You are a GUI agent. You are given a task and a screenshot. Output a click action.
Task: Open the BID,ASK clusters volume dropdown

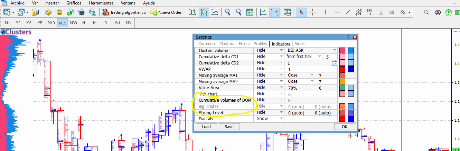click(311, 50)
